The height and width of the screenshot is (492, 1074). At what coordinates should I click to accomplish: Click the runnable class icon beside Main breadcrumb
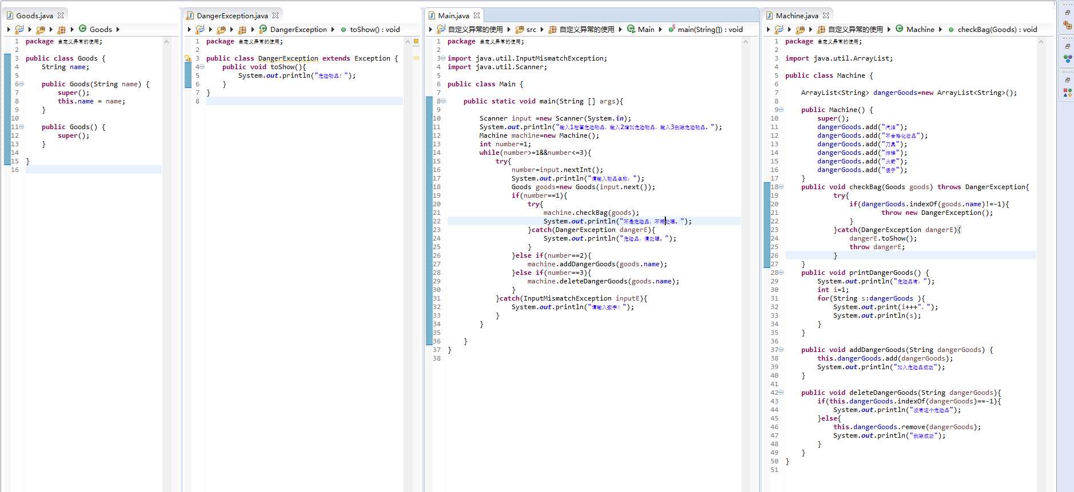click(631, 29)
